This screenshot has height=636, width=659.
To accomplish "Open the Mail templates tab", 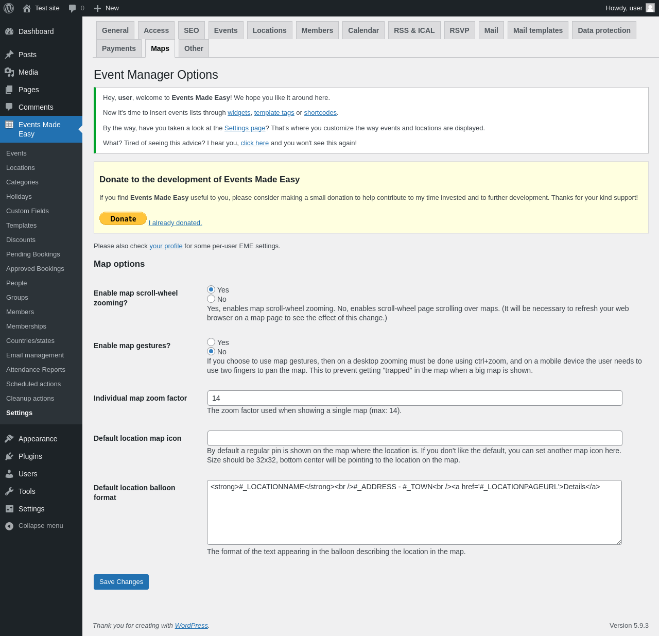I will [538, 30].
